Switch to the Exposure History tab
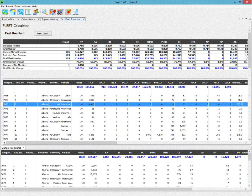 [x=50, y=19]
